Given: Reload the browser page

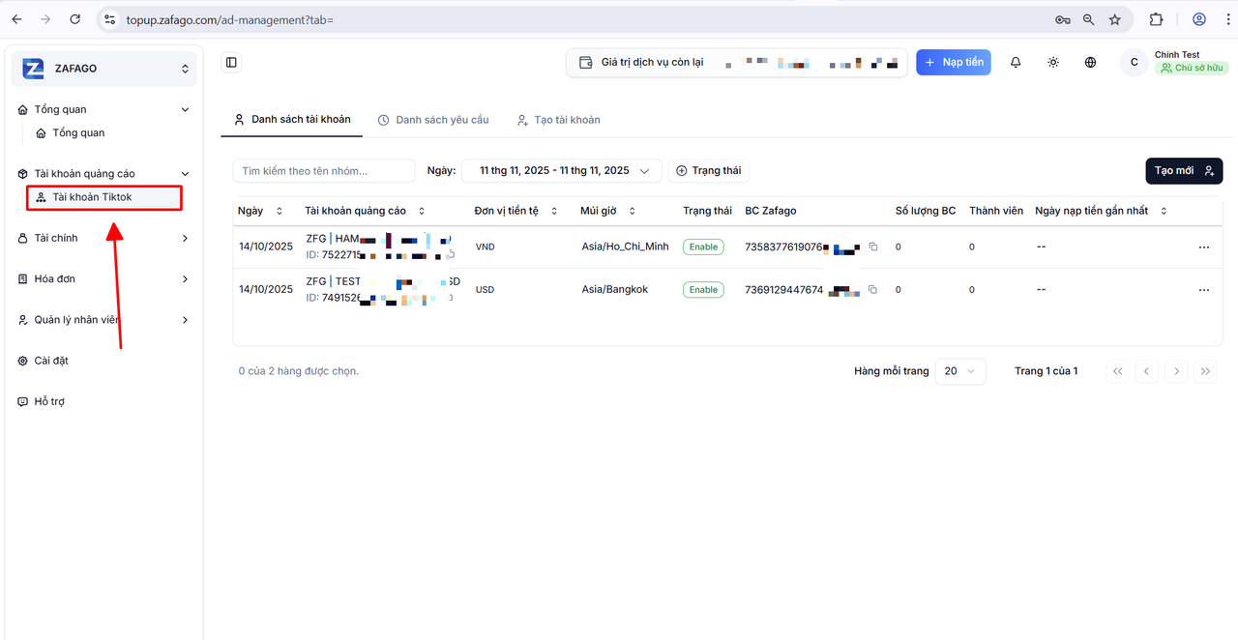Looking at the screenshot, I should pyautogui.click(x=75, y=19).
